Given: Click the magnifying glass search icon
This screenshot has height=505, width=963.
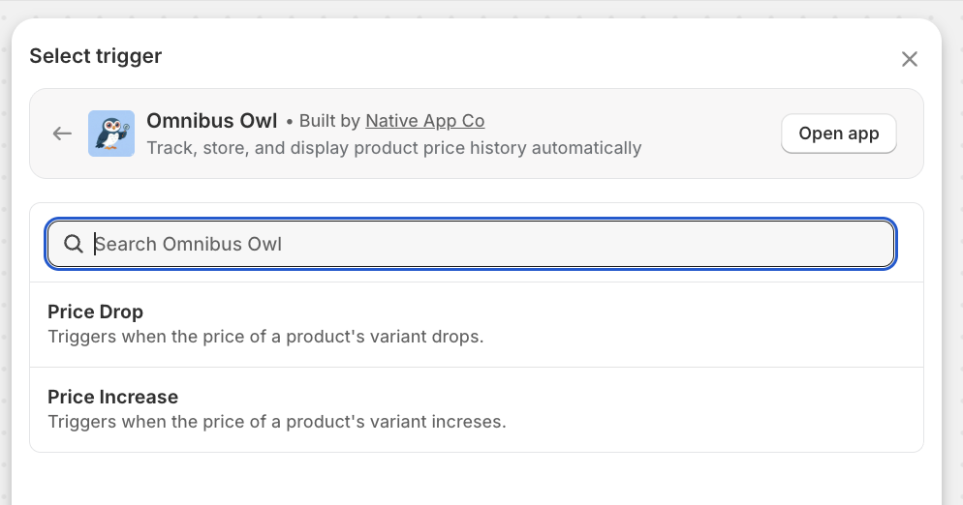Looking at the screenshot, I should tap(73, 244).
